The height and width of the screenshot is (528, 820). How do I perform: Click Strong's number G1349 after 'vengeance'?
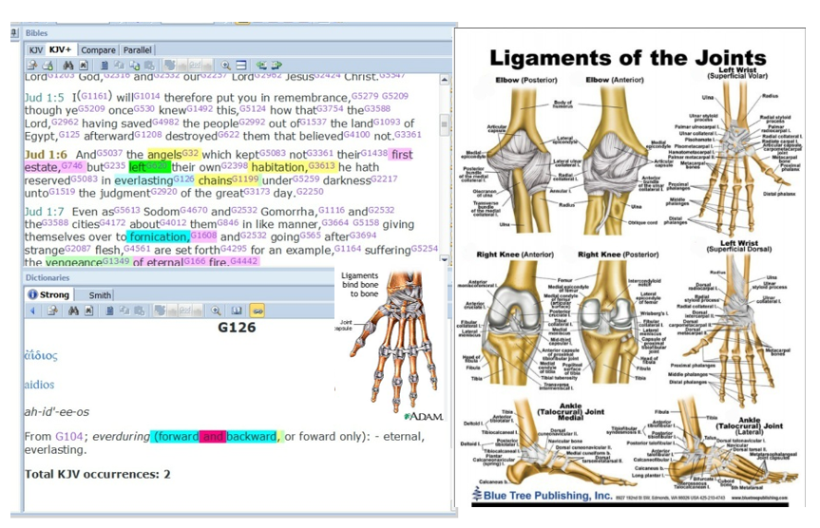[116, 260]
